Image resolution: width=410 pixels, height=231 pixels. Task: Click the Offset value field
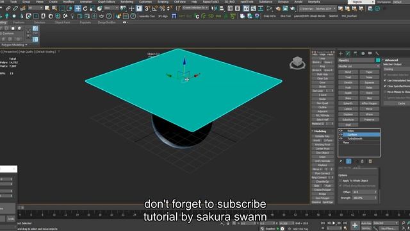365,193
